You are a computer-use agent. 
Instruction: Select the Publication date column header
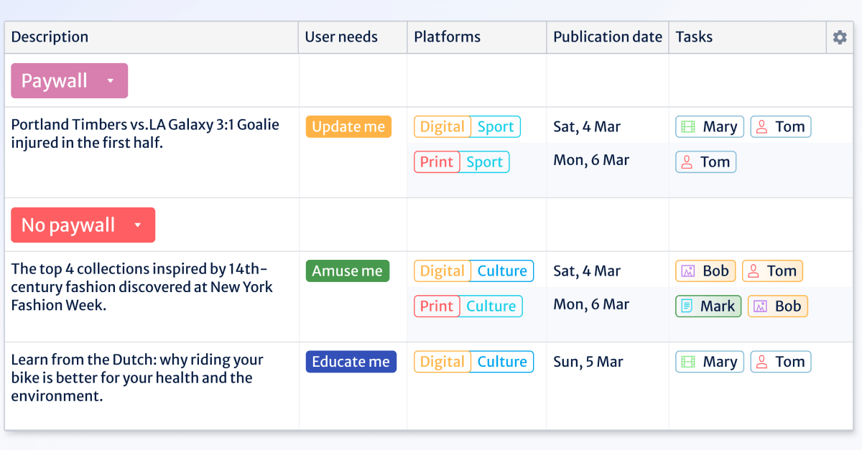tap(607, 37)
